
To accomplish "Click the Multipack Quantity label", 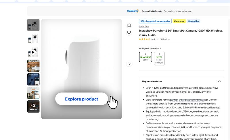I will pyautogui.click(x=150, y=48).
